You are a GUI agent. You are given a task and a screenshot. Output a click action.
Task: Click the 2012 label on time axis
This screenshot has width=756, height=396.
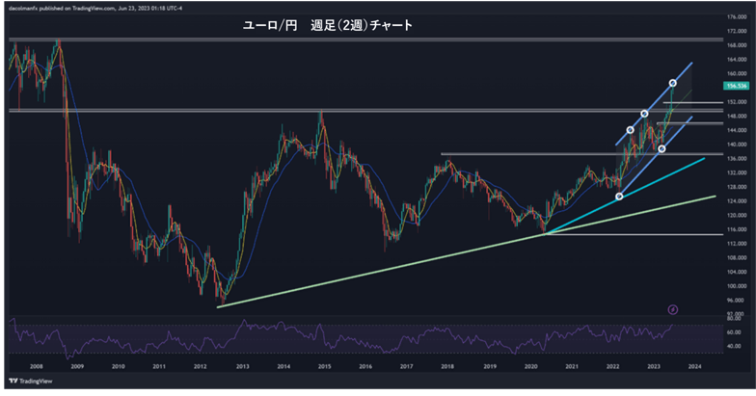point(201,366)
